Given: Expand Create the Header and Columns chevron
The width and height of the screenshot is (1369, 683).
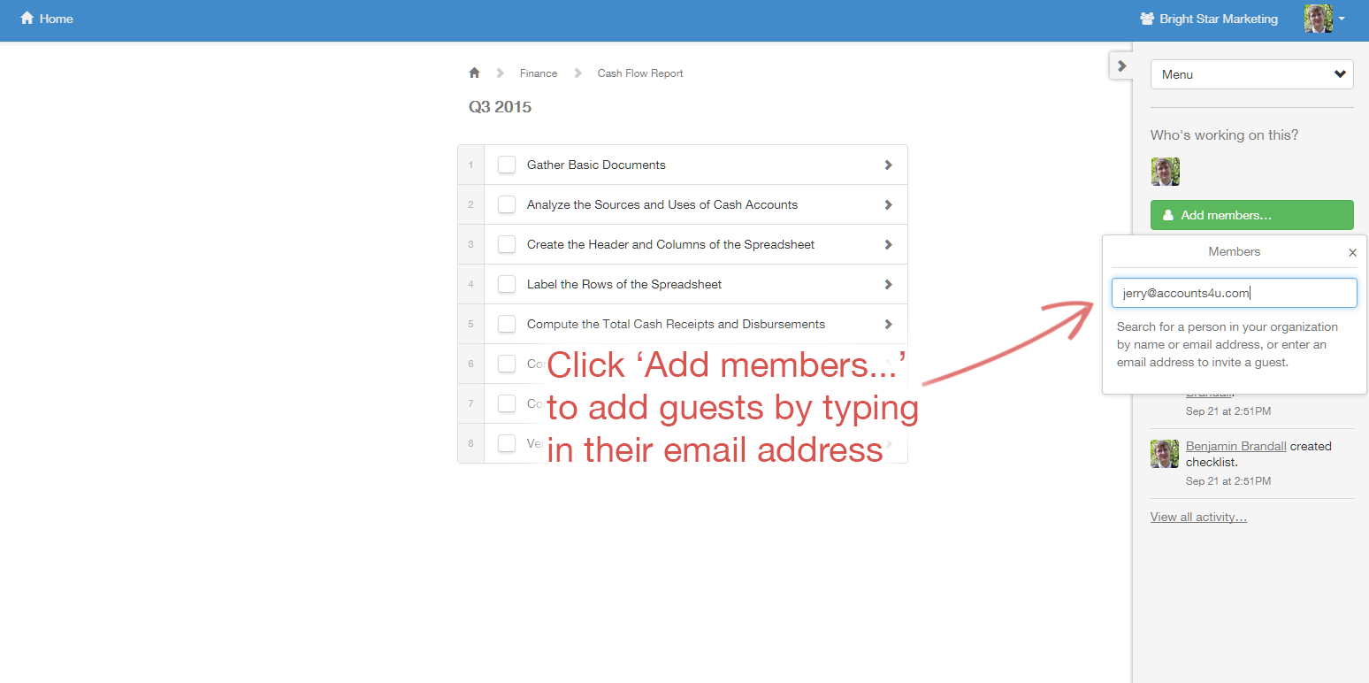Looking at the screenshot, I should pyautogui.click(x=888, y=244).
